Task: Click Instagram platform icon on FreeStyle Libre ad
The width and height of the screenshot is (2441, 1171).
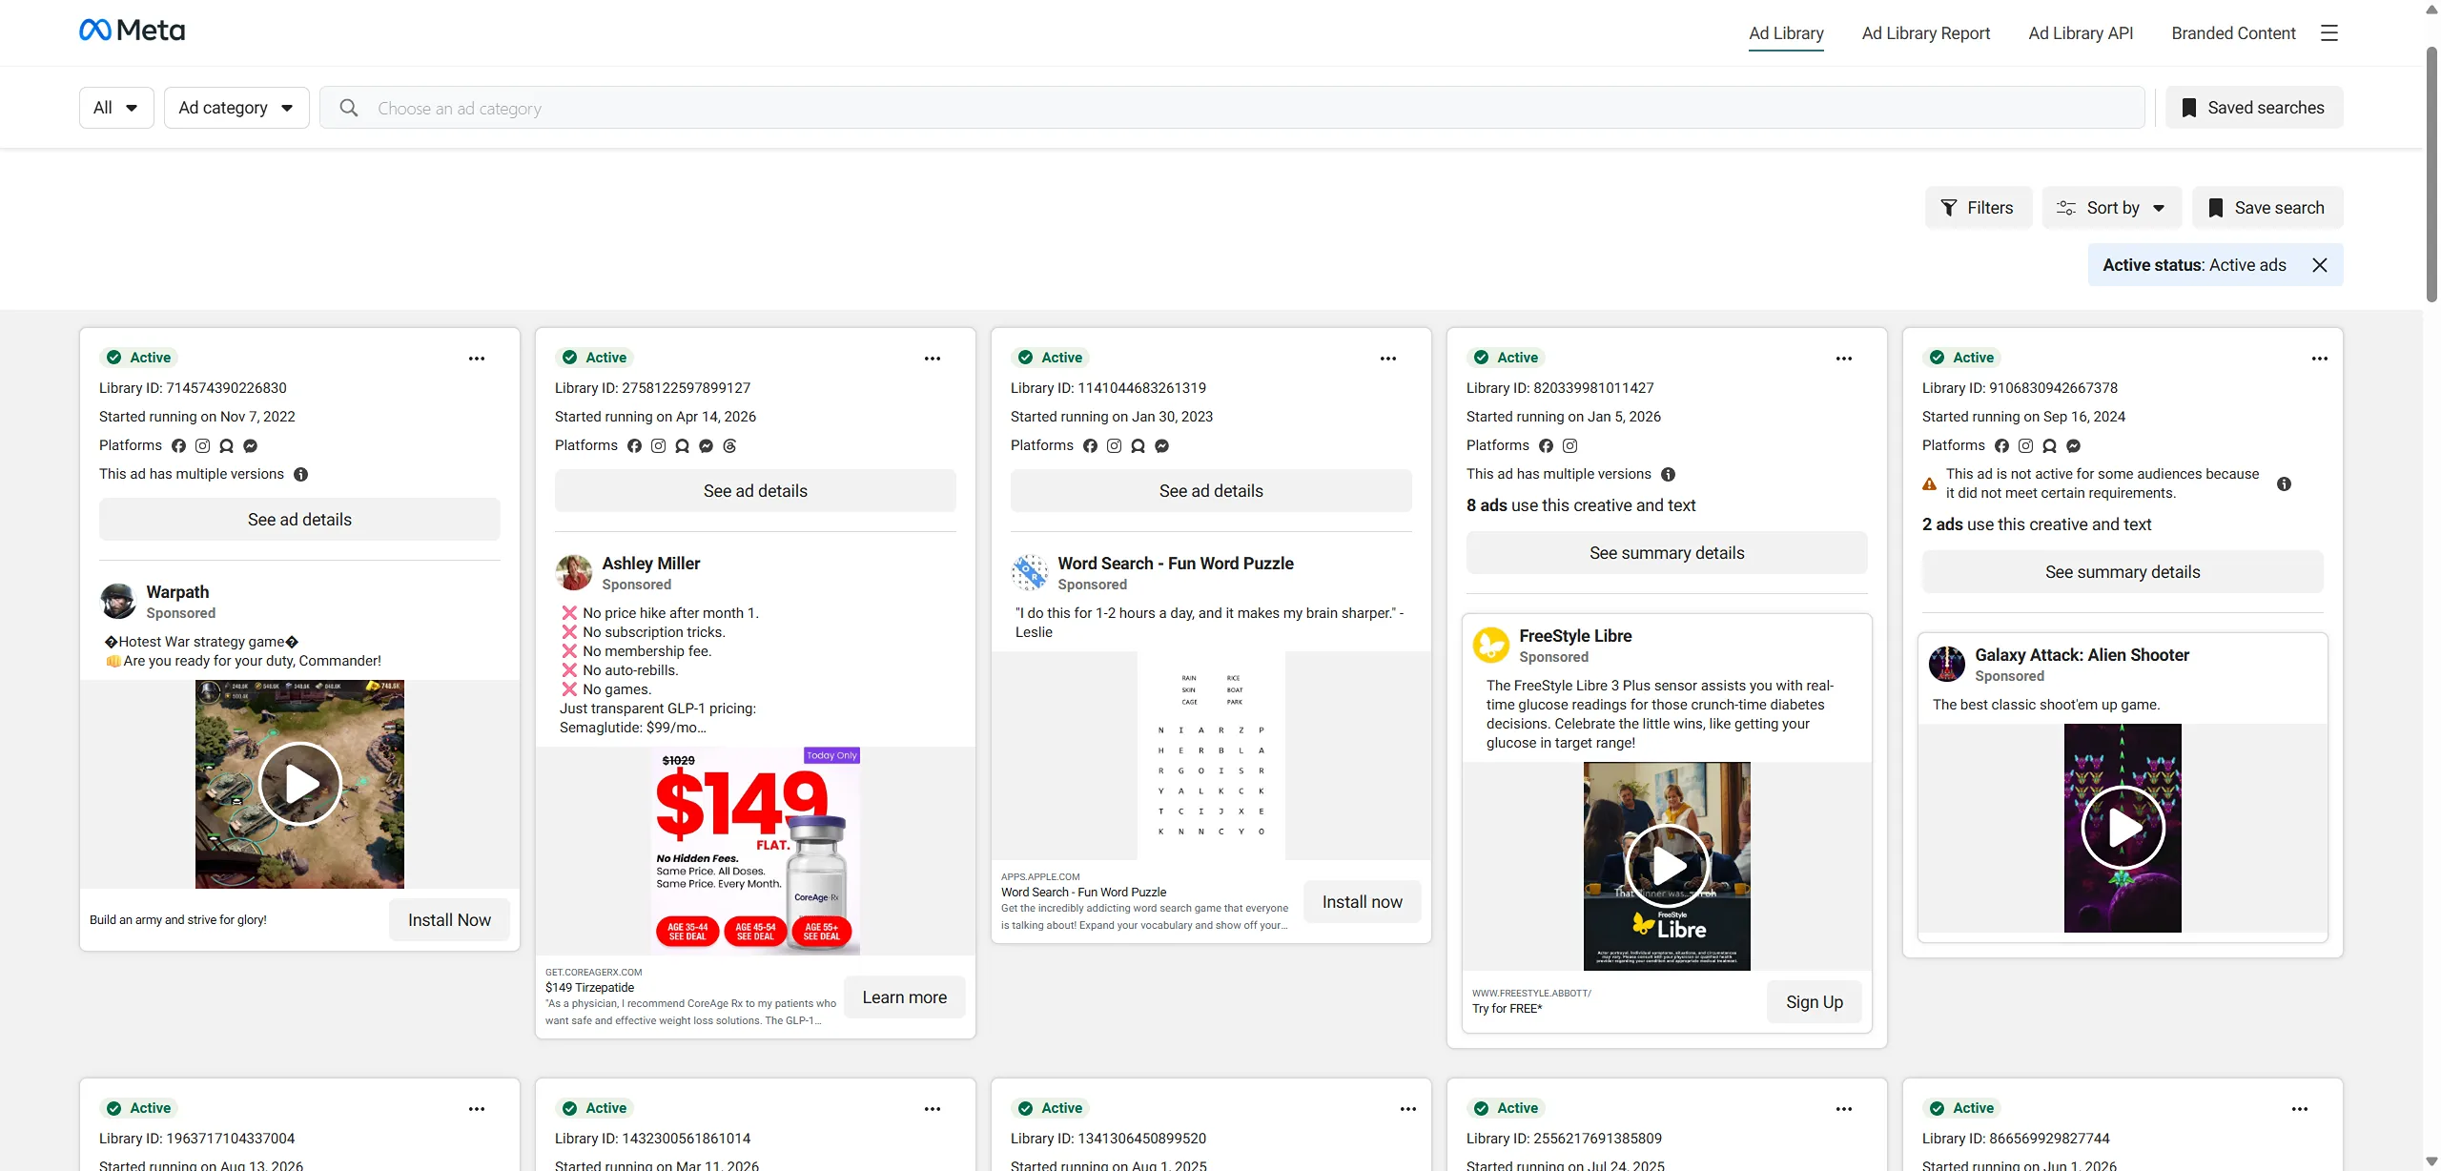Action: tap(1570, 446)
